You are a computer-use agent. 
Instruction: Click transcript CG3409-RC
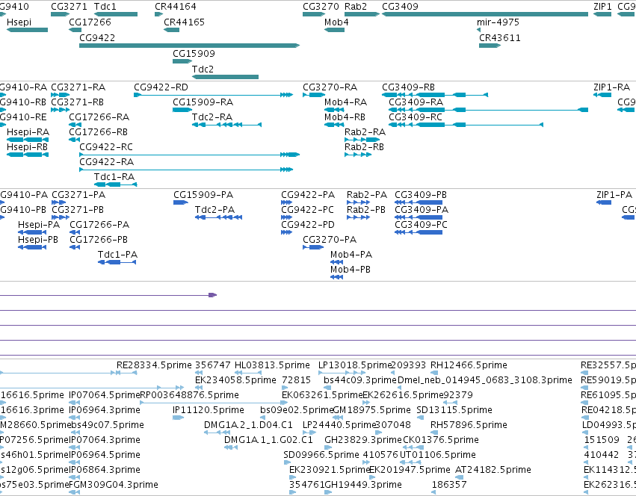pyautogui.click(x=466, y=125)
